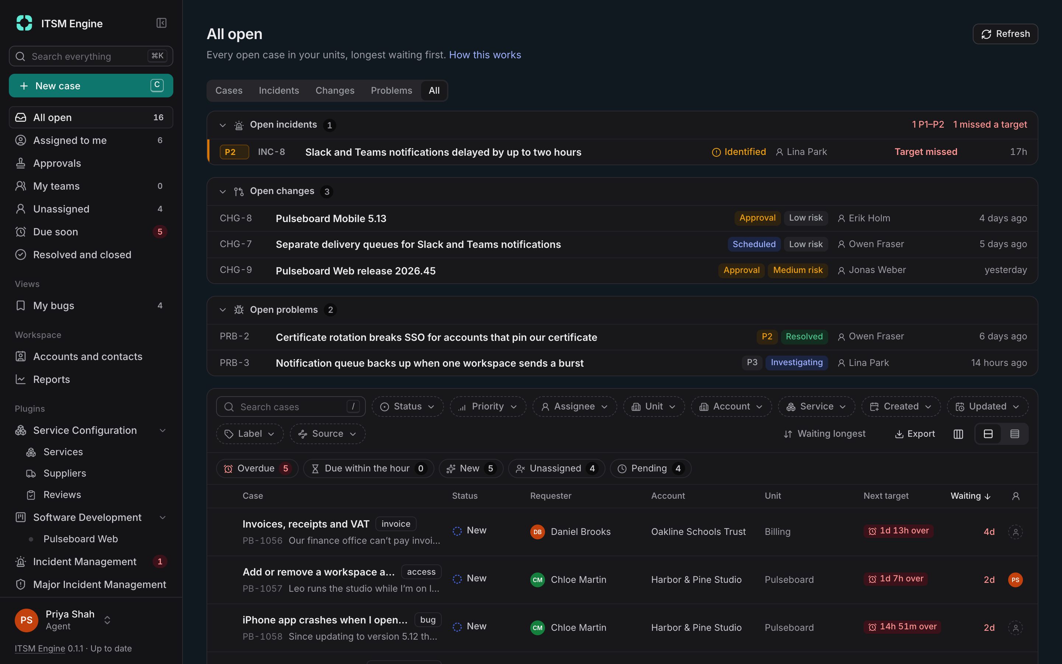Open Major Incident Management plugin
Viewport: 1062px width, 664px height.
point(91,585)
